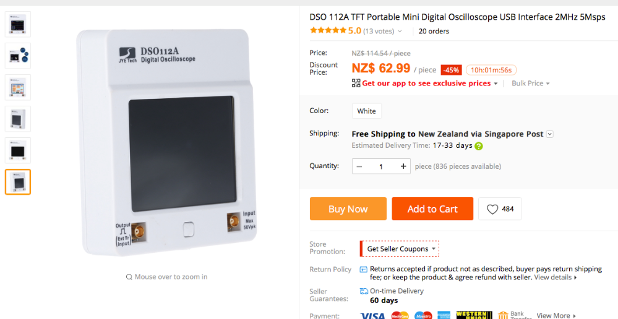This screenshot has height=319, width=618.
Task: Decrease quantity with the minus button
Action: point(359,166)
